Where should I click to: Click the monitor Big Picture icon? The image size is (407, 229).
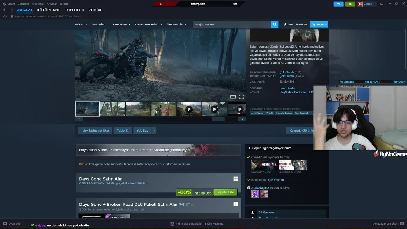(382, 4)
